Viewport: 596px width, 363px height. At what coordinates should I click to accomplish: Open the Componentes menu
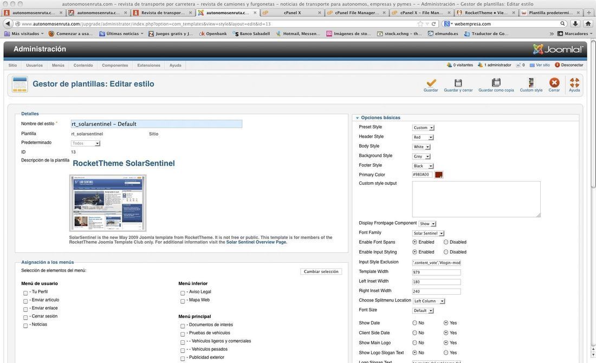tap(115, 66)
